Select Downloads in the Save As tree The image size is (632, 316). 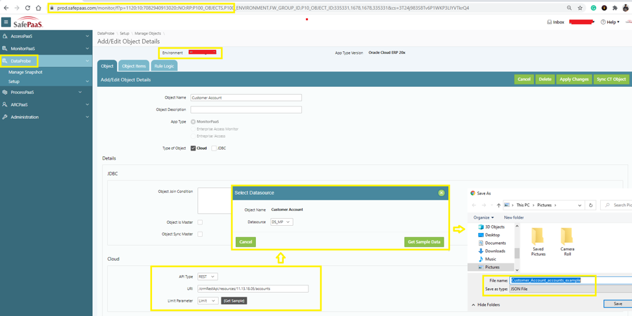pos(491,251)
